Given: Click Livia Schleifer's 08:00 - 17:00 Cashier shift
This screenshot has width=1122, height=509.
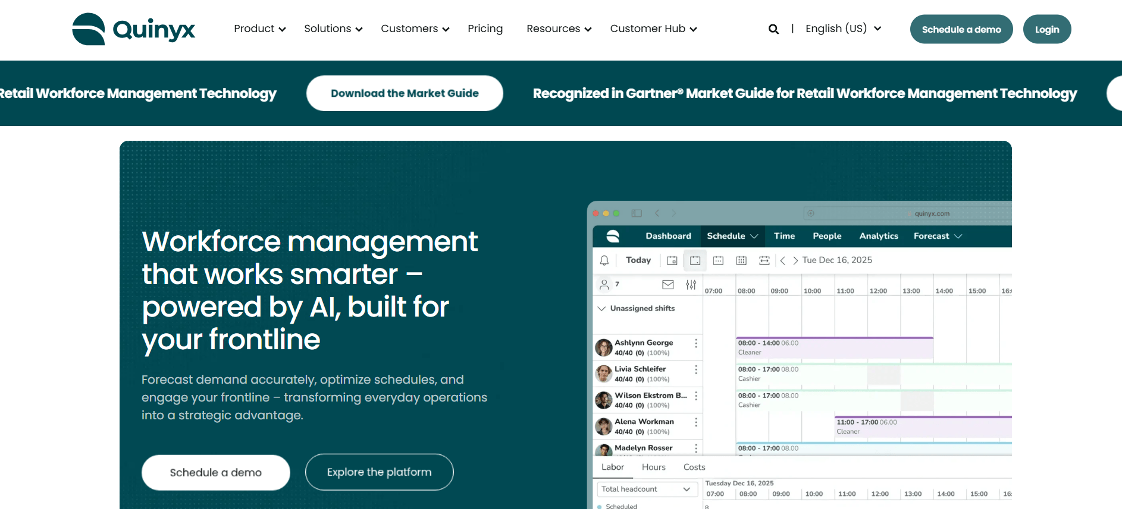Looking at the screenshot, I should [874, 374].
